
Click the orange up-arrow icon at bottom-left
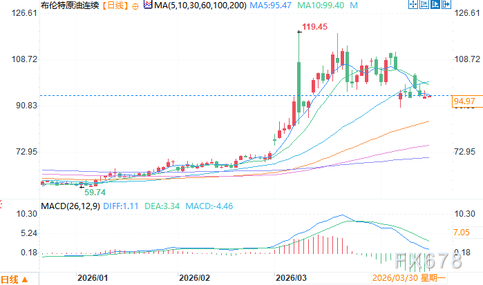point(23,279)
